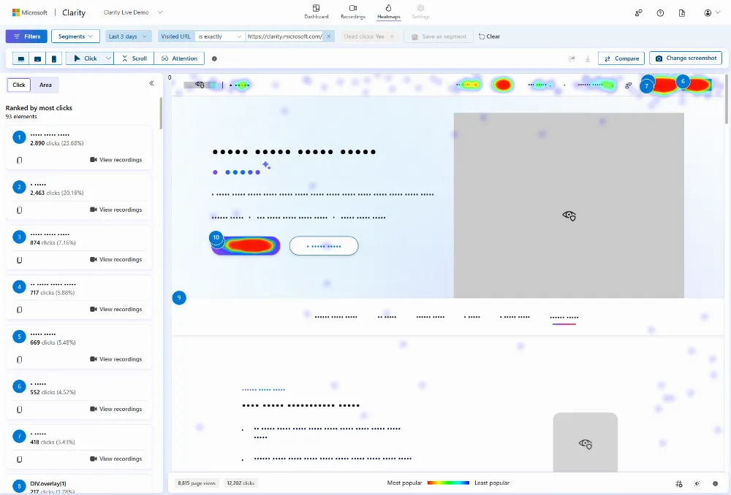Expand the Click type dropdown arrow

tap(108, 58)
